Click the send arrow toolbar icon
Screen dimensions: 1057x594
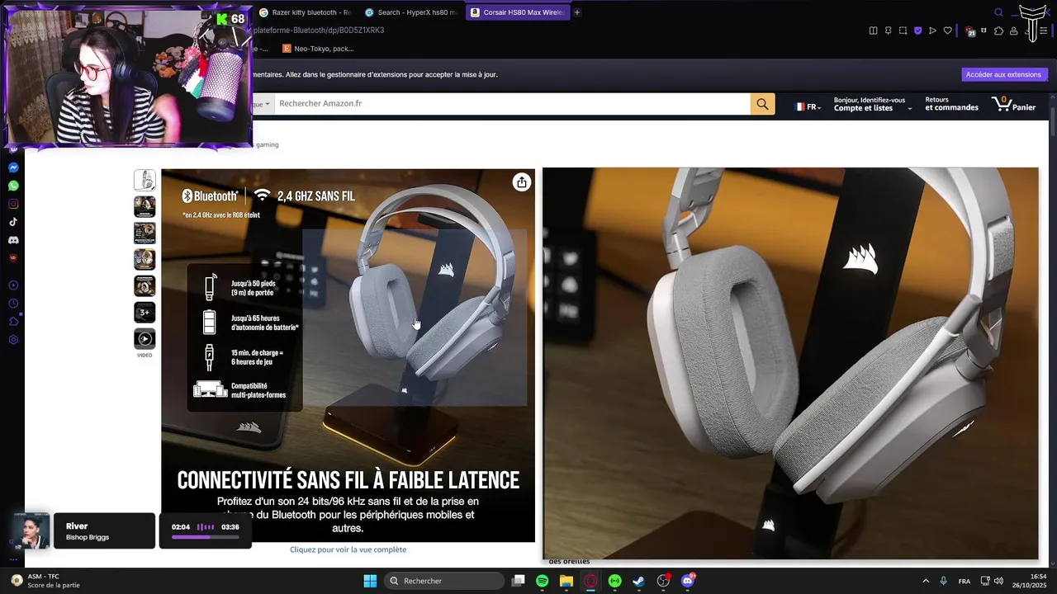click(x=932, y=31)
